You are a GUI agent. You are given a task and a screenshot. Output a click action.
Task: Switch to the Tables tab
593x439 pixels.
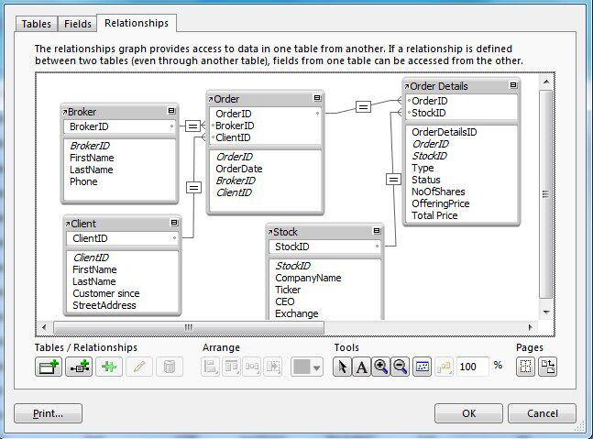point(37,23)
